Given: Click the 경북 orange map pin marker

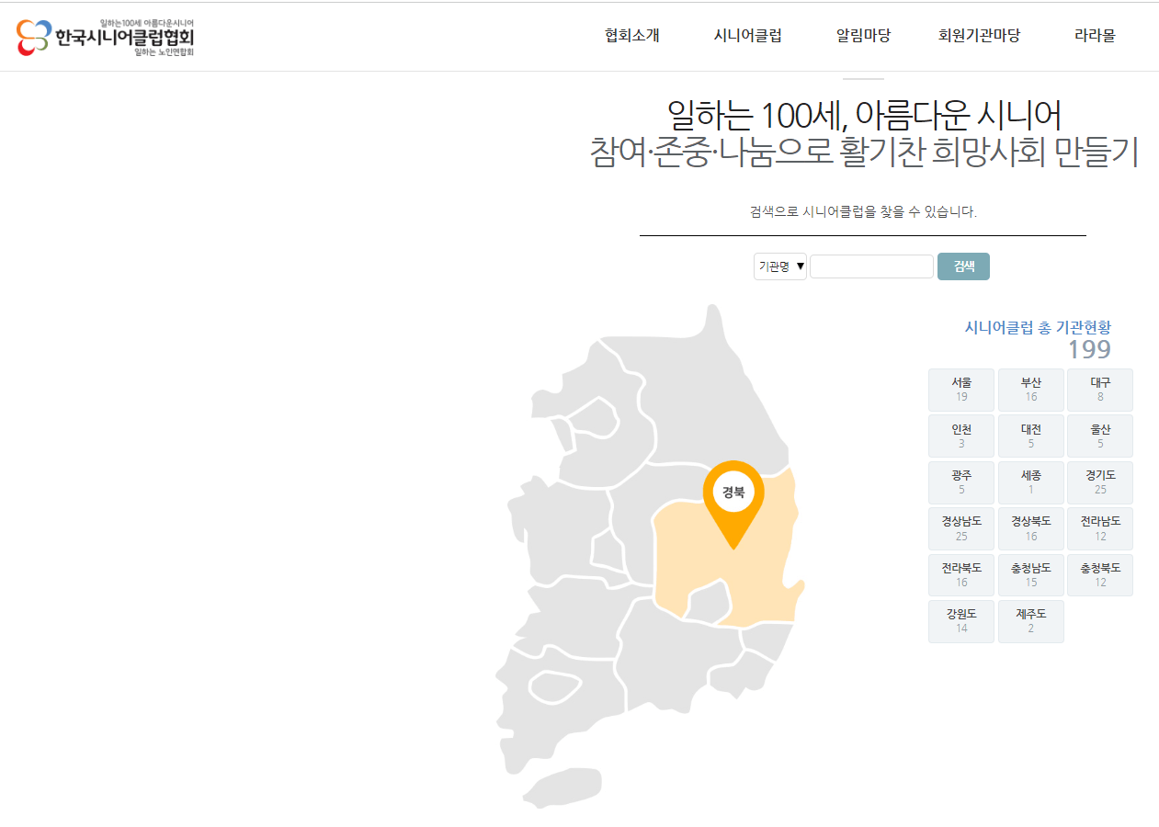Looking at the screenshot, I should [733, 504].
